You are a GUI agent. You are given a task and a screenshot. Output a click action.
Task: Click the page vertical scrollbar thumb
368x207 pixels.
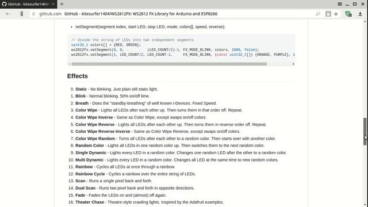(365, 132)
